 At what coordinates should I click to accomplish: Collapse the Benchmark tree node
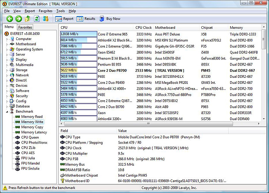(x=7, y=112)
